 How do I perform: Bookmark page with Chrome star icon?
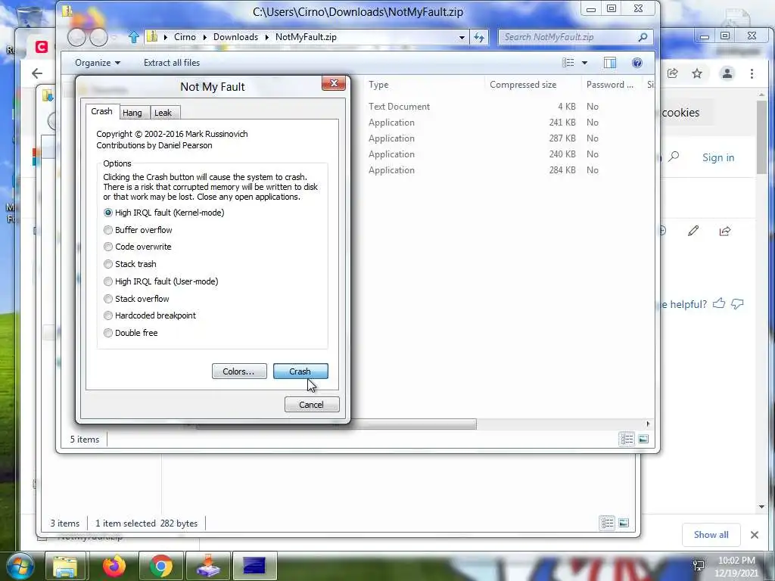tap(697, 73)
